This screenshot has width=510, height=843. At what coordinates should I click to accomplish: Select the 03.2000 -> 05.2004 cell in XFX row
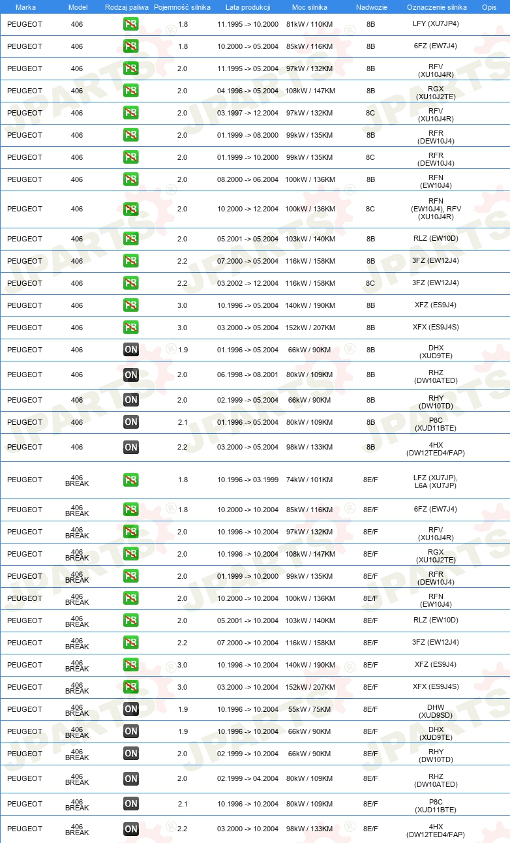248,328
